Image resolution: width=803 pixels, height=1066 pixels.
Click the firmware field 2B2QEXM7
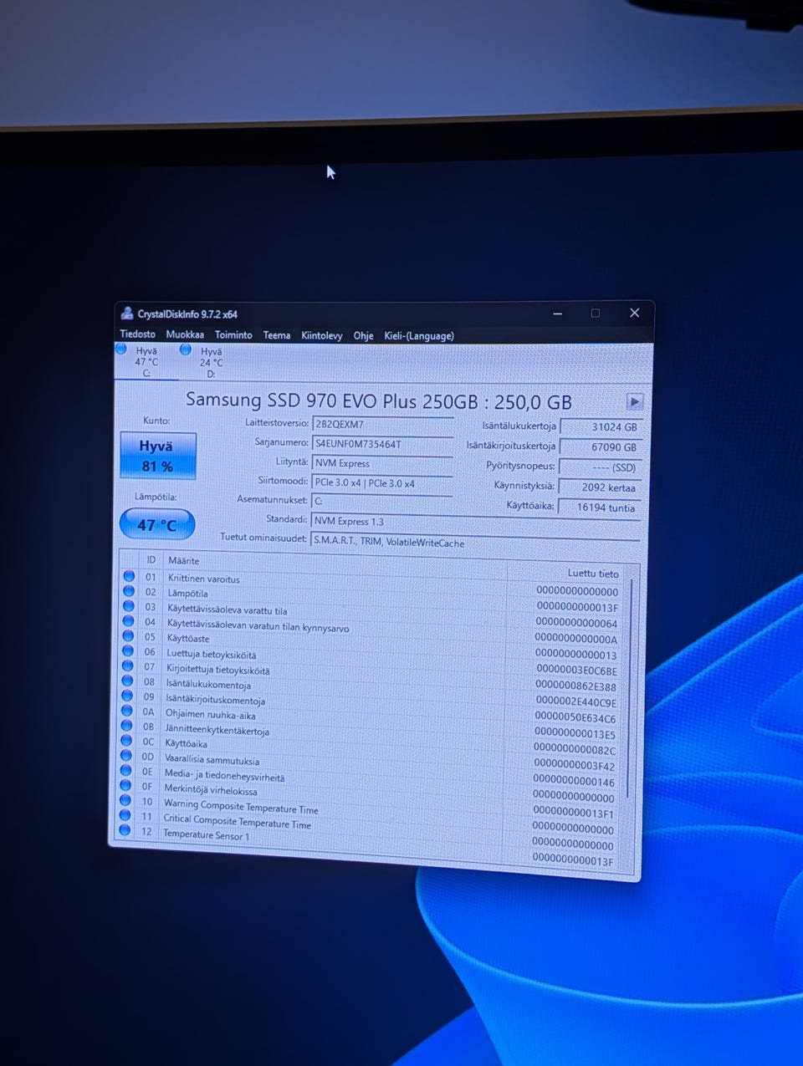point(382,424)
